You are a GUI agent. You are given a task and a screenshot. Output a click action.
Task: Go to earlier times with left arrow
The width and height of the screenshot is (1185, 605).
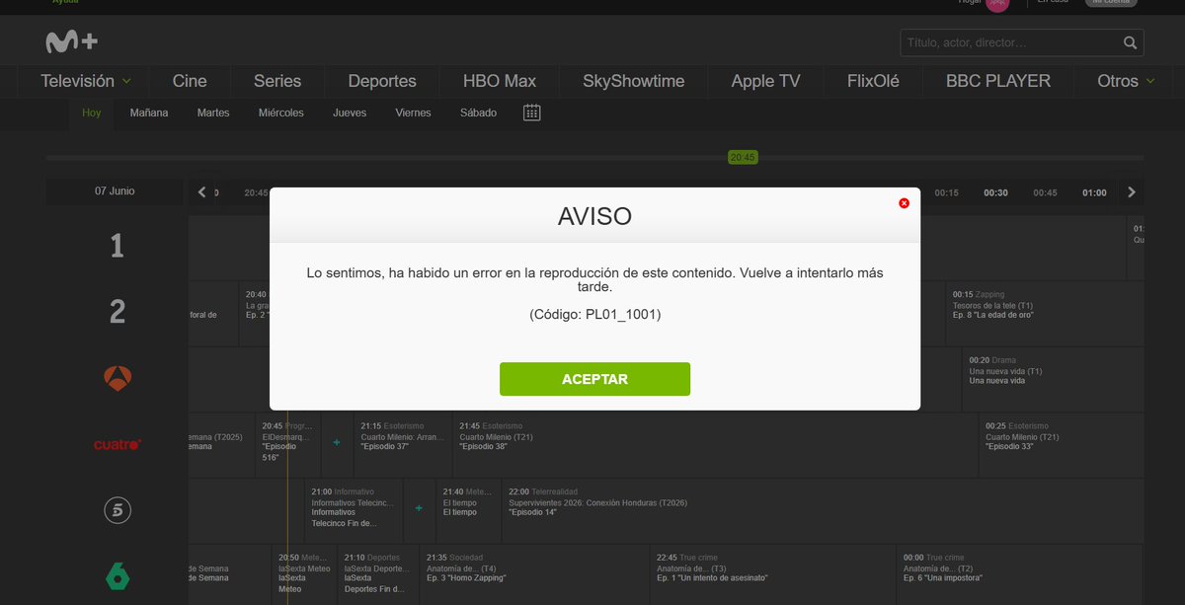pyautogui.click(x=202, y=192)
